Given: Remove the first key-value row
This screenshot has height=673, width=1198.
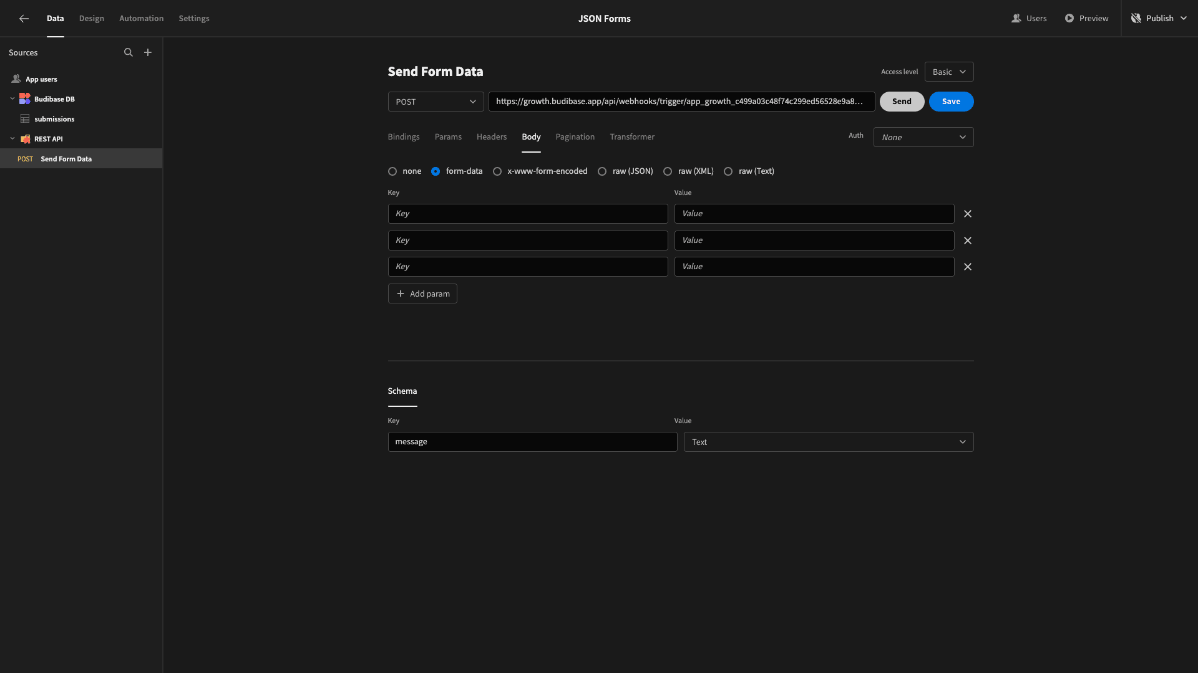Looking at the screenshot, I should click(968, 214).
